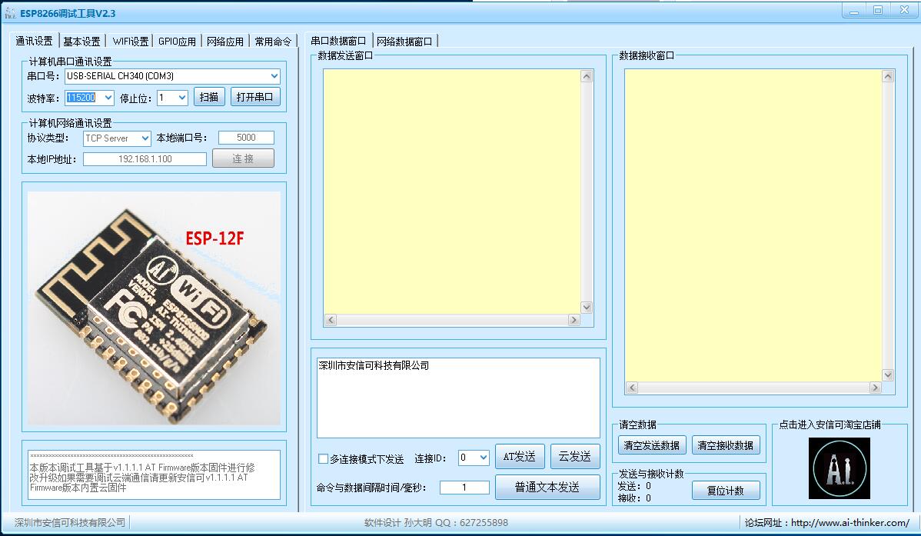Click the 扫描 scan button
Screen dimensions: 921x536
click(x=209, y=97)
